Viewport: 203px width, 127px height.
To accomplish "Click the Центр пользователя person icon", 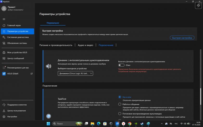I will 4,111.
